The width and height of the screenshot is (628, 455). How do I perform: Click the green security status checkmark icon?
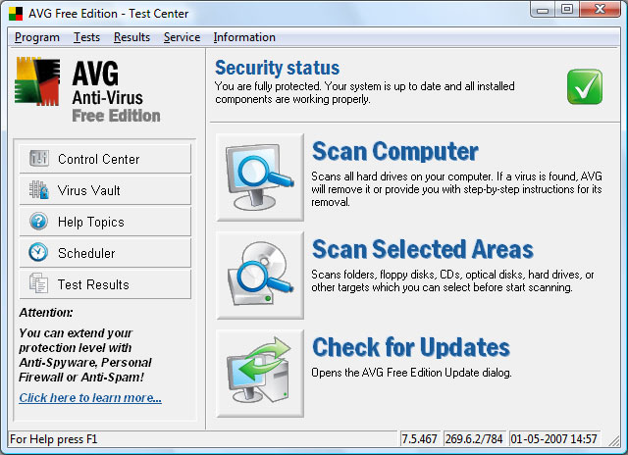[584, 86]
